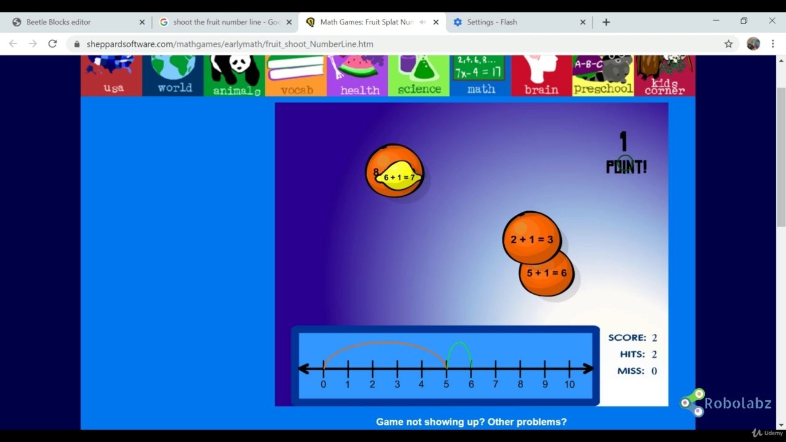
Task: Click the Health watermelon icon
Action: pos(357,76)
